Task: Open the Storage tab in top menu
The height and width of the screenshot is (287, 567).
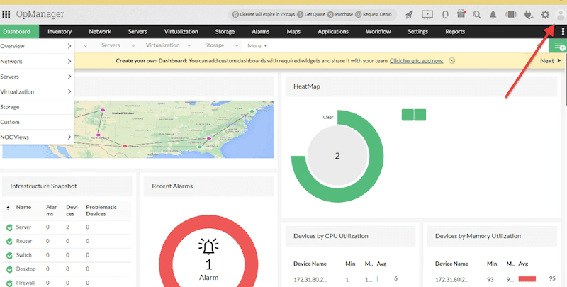Action: tap(225, 31)
